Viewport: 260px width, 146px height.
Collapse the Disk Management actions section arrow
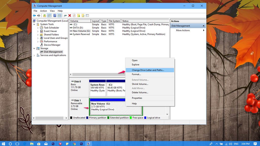click(x=203, y=26)
